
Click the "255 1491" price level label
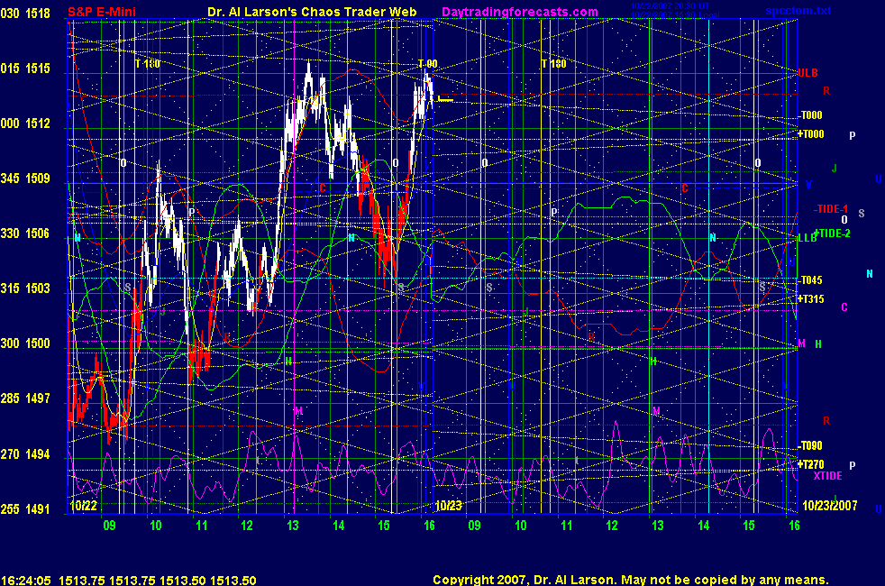point(25,508)
